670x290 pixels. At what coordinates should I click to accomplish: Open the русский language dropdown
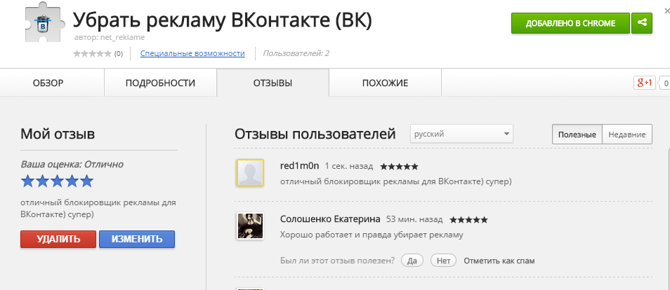tap(461, 134)
